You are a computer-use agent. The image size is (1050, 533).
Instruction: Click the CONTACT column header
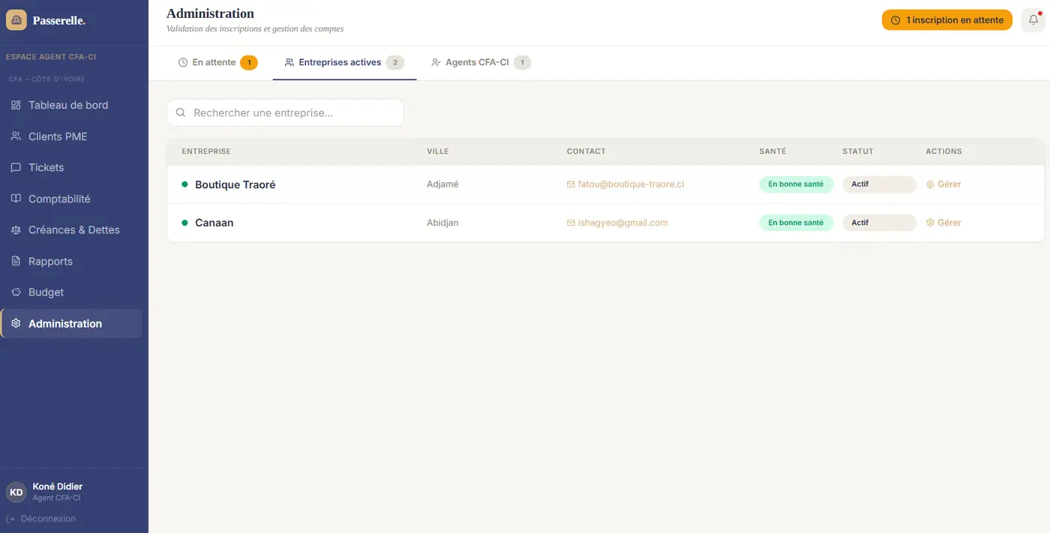tap(586, 151)
